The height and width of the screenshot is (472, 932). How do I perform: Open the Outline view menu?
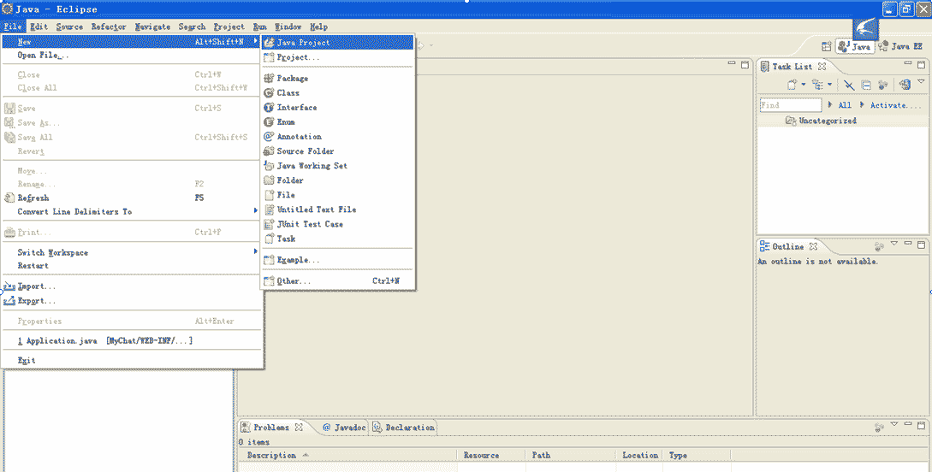(x=894, y=243)
